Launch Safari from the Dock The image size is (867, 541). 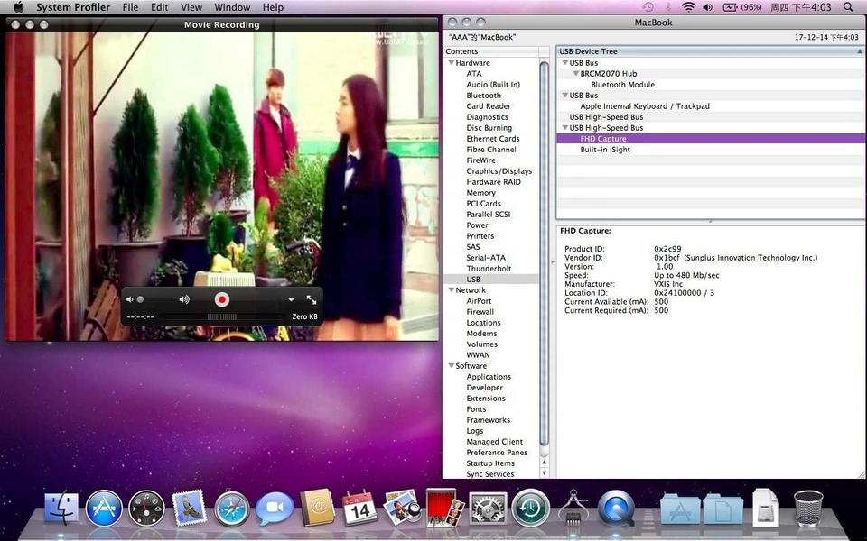click(x=232, y=509)
